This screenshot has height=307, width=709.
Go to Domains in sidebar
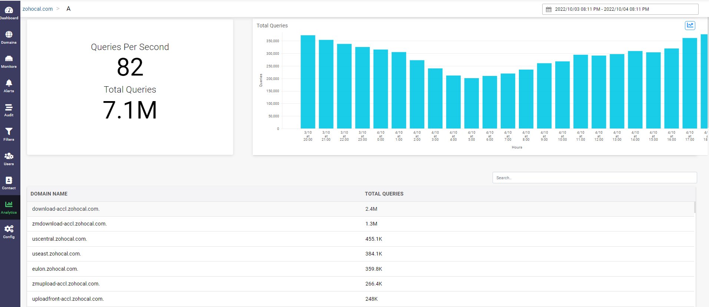coord(9,37)
